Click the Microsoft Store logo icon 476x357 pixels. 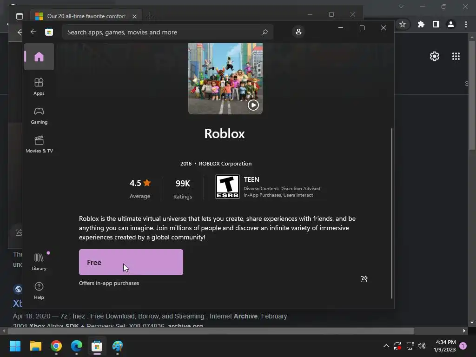[x=49, y=32]
